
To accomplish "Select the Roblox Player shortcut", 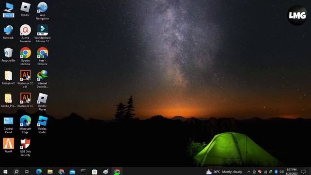I will pyautogui.click(x=42, y=102).
